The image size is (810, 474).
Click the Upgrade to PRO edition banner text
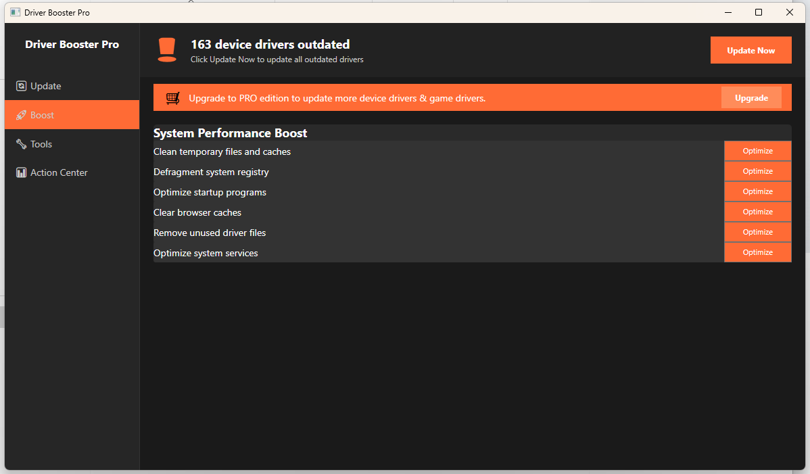tap(337, 98)
